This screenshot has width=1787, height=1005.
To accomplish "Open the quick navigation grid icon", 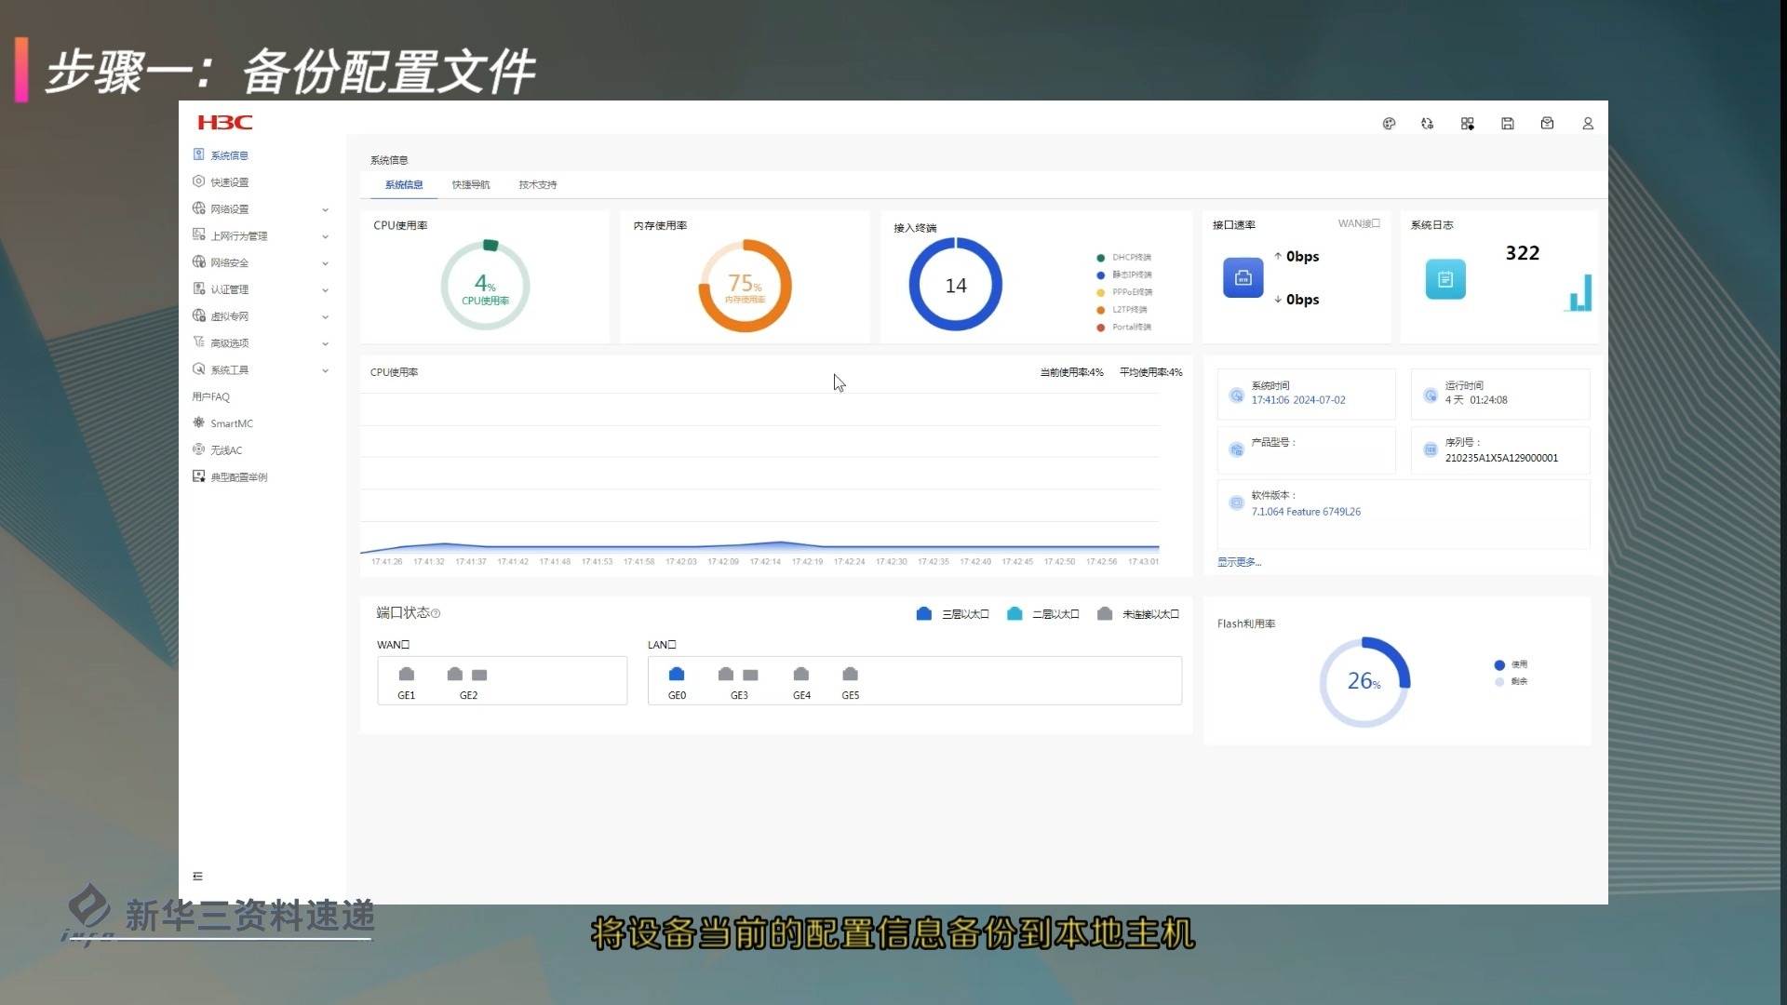I will (x=1468, y=123).
